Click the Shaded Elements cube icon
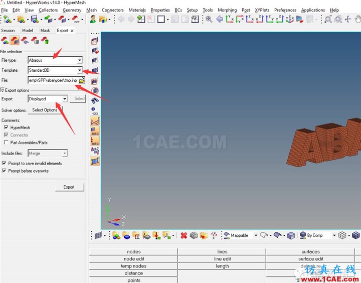The height and width of the screenshot is (283, 361). 355,235
